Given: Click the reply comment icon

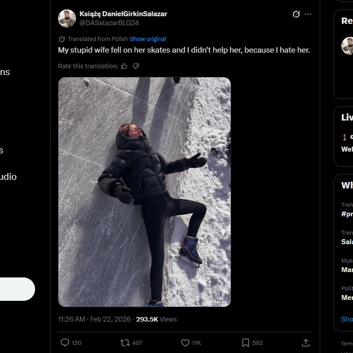Looking at the screenshot, I should coord(65,343).
